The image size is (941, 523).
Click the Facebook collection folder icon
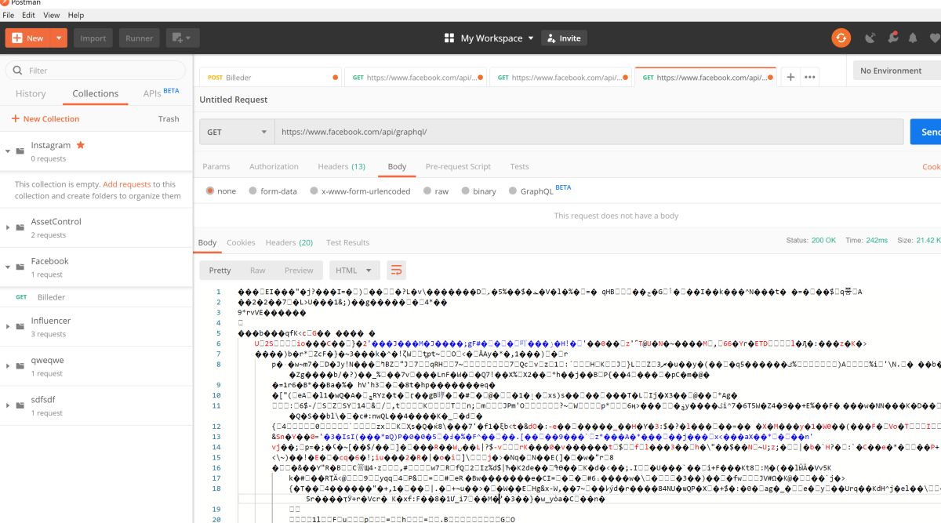click(20, 267)
